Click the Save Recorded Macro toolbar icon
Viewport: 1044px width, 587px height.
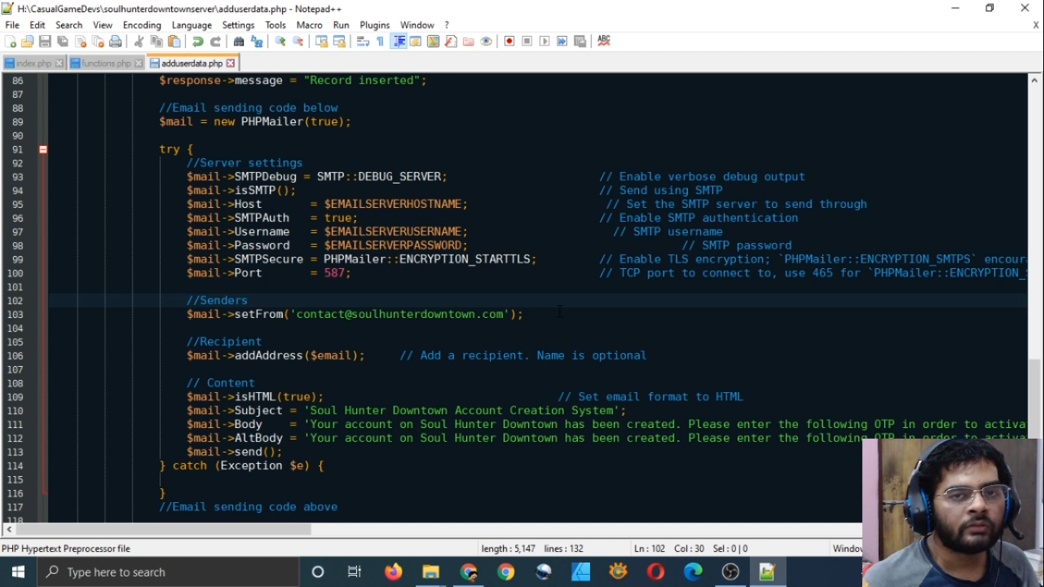[580, 41]
